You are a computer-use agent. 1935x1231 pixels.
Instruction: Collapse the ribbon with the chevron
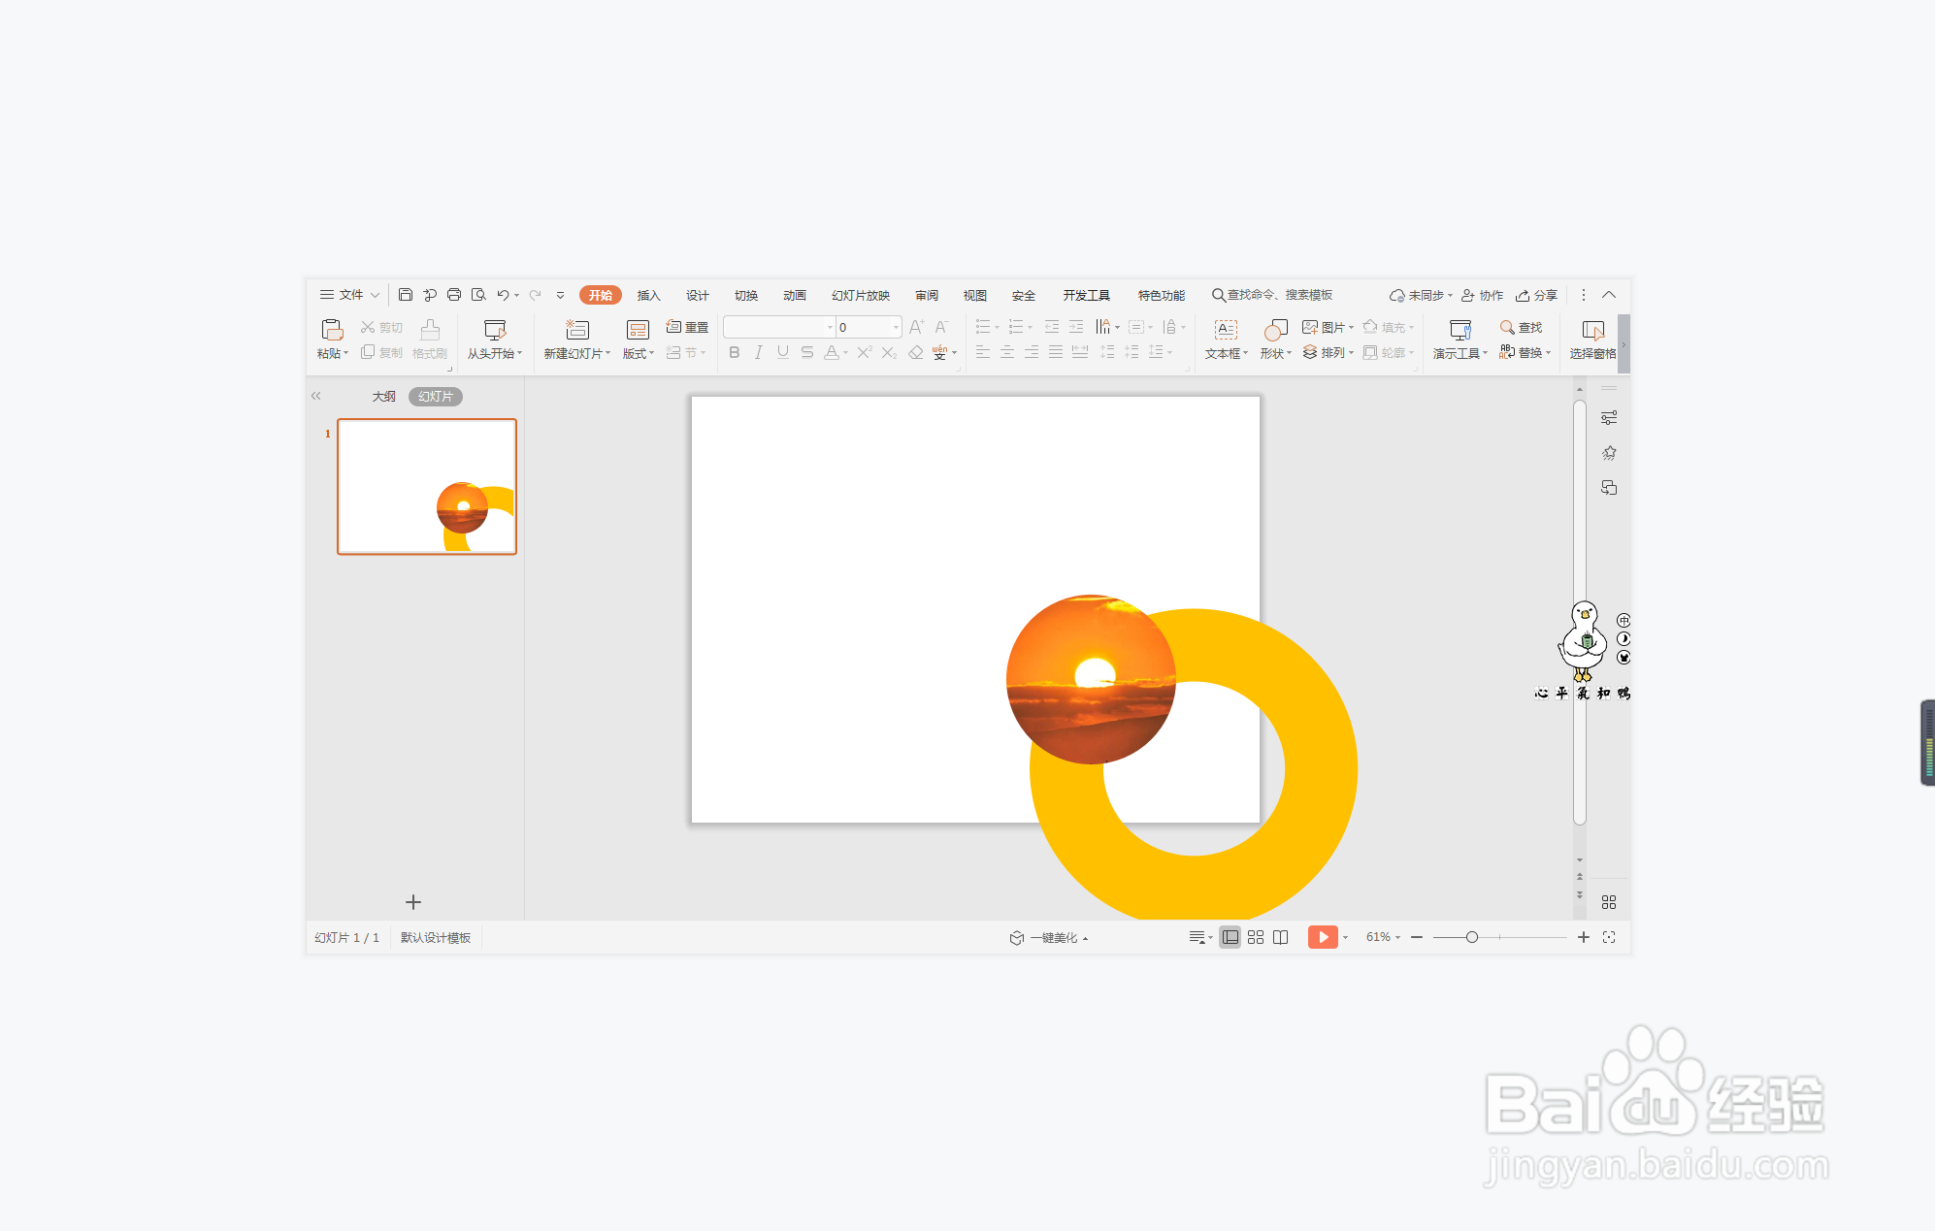click(x=1609, y=295)
